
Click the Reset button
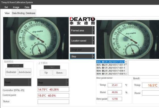tap(16, 82)
